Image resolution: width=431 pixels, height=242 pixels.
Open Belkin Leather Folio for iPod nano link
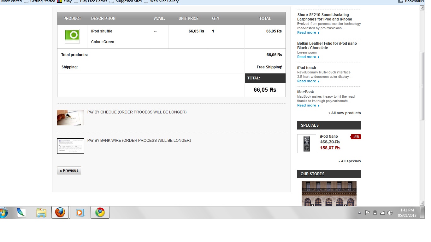328,46
